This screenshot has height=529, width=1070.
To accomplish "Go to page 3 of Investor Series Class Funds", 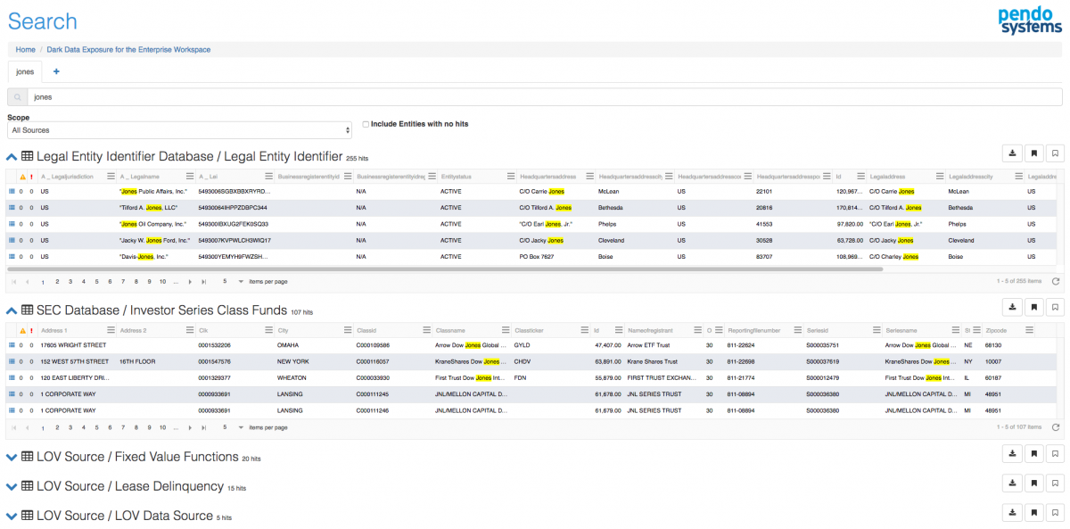I will (x=70, y=427).
